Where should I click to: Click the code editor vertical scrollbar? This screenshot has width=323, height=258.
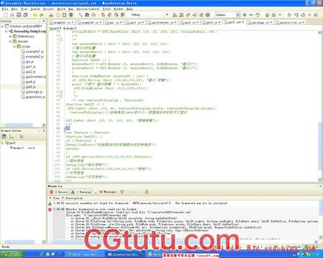pos(320,106)
